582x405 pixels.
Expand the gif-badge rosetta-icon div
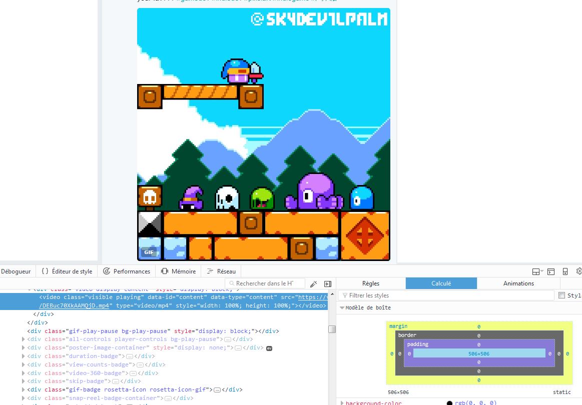pyautogui.click(x=24, y=389)
